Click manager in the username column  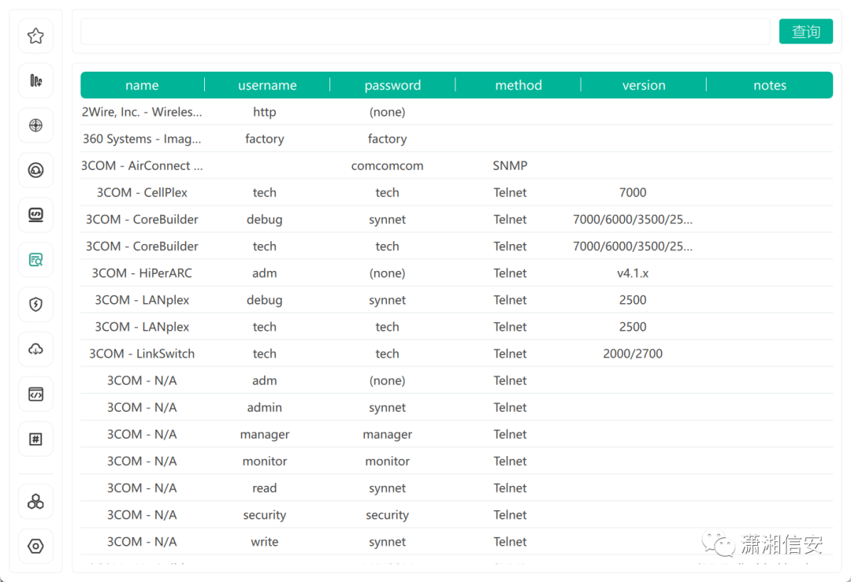(x=264, y=435)
